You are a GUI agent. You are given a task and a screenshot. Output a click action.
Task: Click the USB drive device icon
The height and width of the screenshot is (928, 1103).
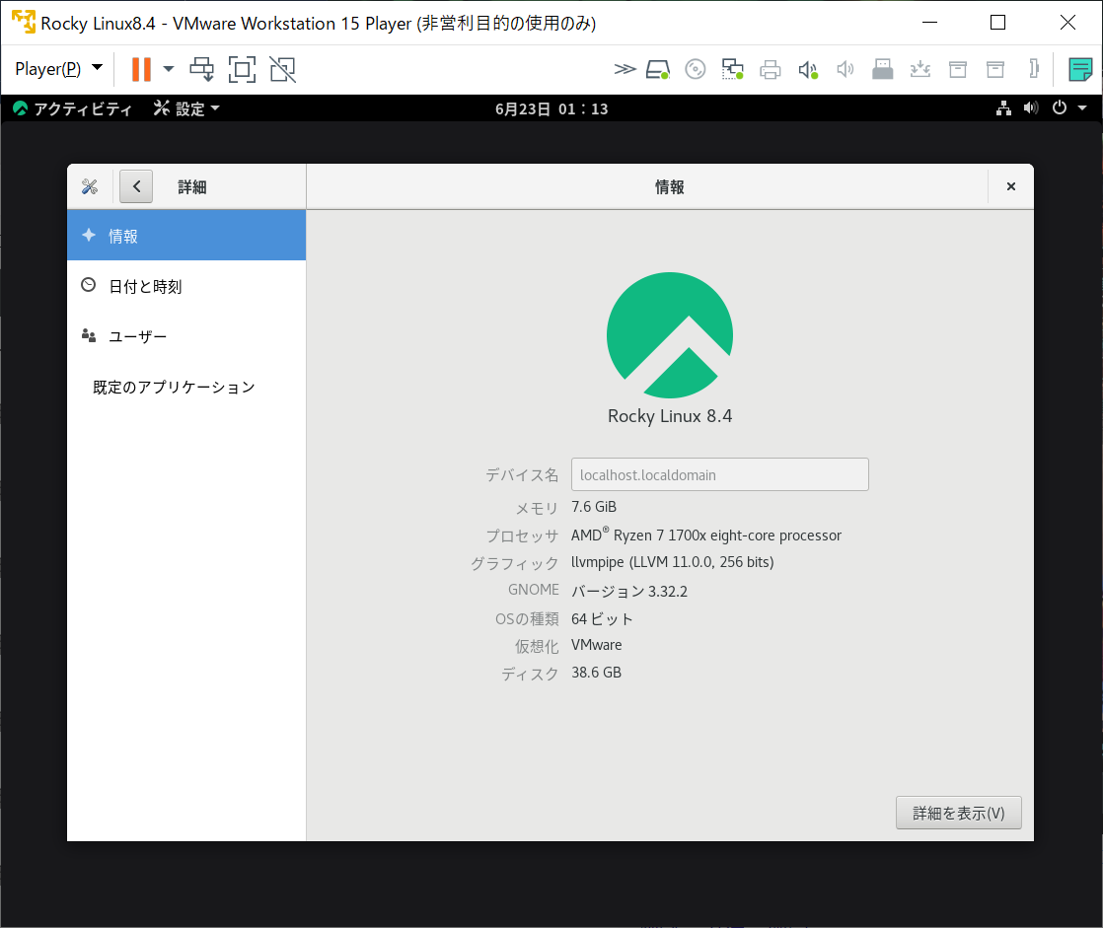pos(882,69)
